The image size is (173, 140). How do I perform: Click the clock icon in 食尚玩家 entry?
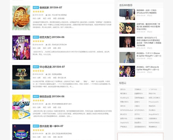pyautogui.click(x=33, y=15)
